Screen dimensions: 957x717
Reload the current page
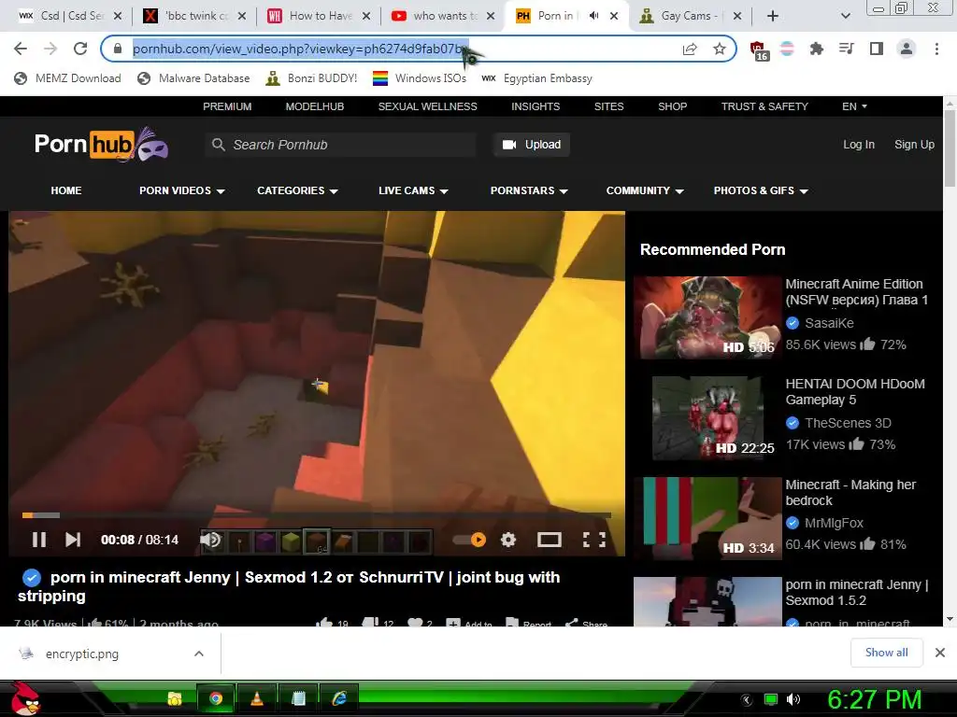[x=80, y=49]
